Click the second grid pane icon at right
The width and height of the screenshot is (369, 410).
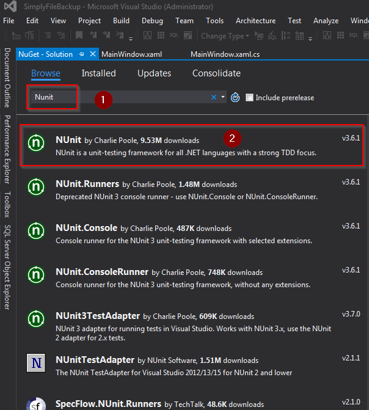(x=340, y=35)
